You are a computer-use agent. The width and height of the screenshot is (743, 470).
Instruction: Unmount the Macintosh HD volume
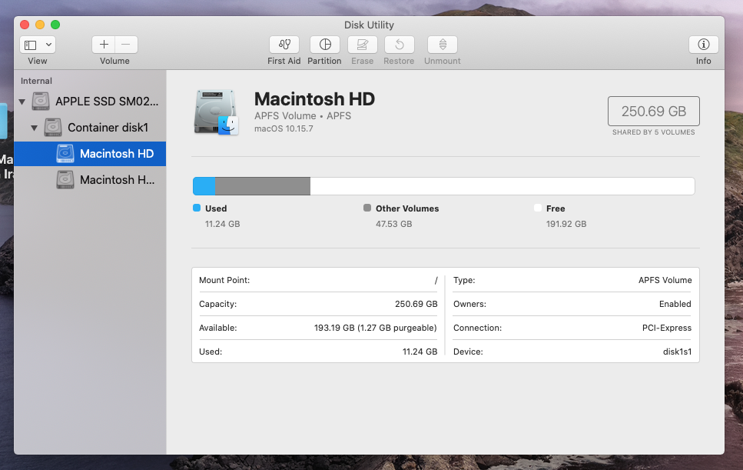pyautogui.click(x=442, y=45)
